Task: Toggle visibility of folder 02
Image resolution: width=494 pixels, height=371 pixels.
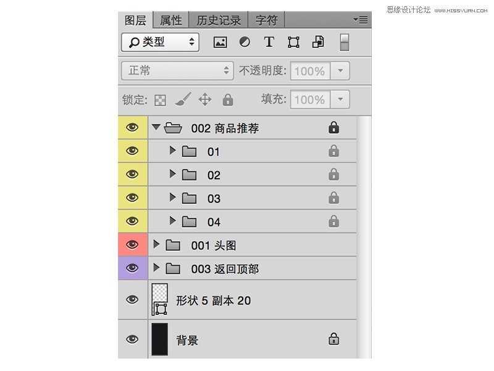Action: (132, 174)
